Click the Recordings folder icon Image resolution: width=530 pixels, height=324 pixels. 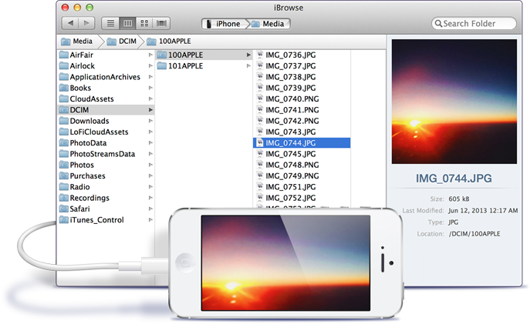point(64,198)
